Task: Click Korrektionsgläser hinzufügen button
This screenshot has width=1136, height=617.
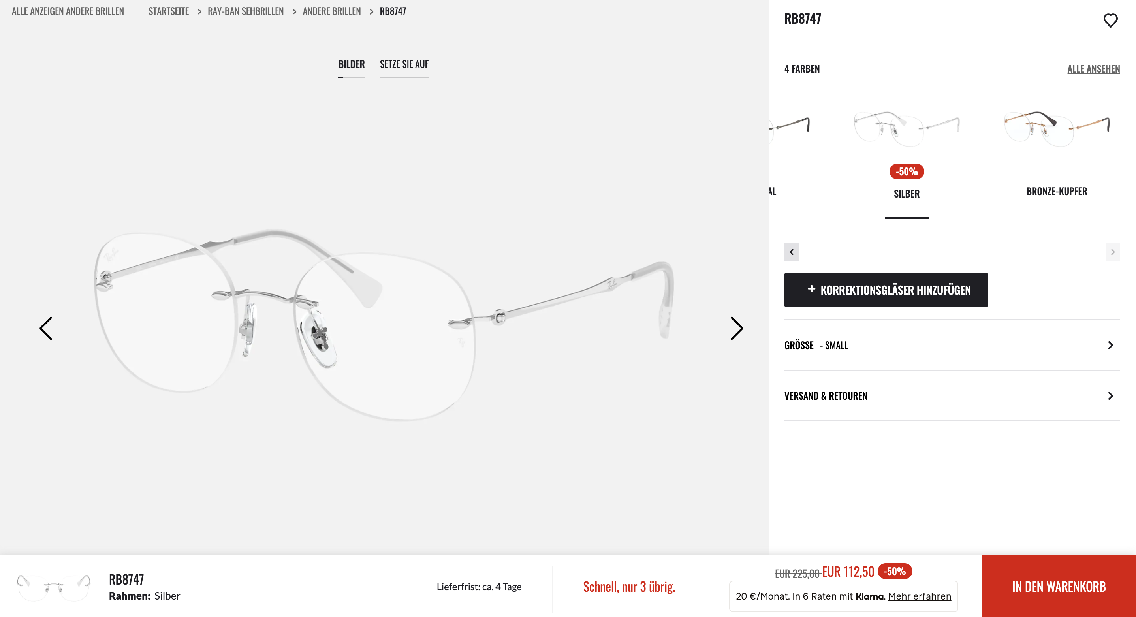Action: 886,290
